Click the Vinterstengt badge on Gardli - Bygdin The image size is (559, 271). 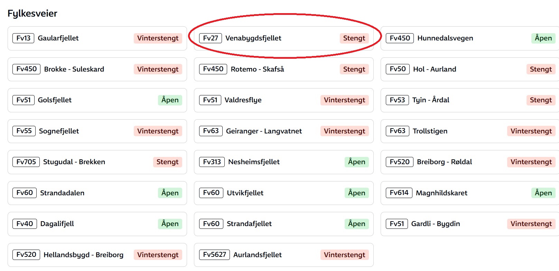coord(531,224)
